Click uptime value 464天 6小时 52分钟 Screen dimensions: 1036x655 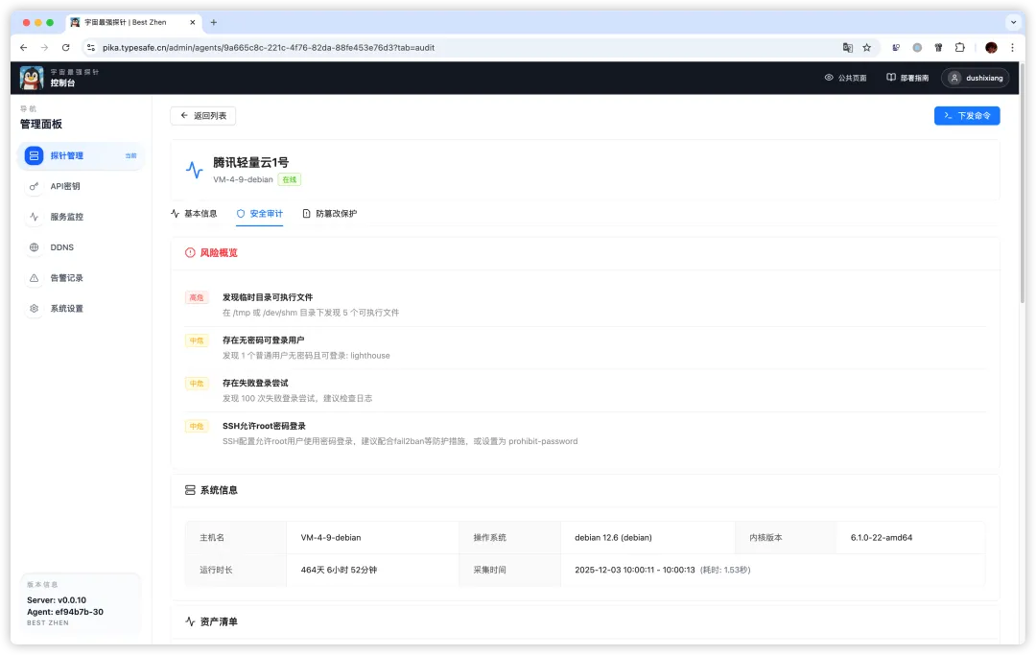coord(339,570)
